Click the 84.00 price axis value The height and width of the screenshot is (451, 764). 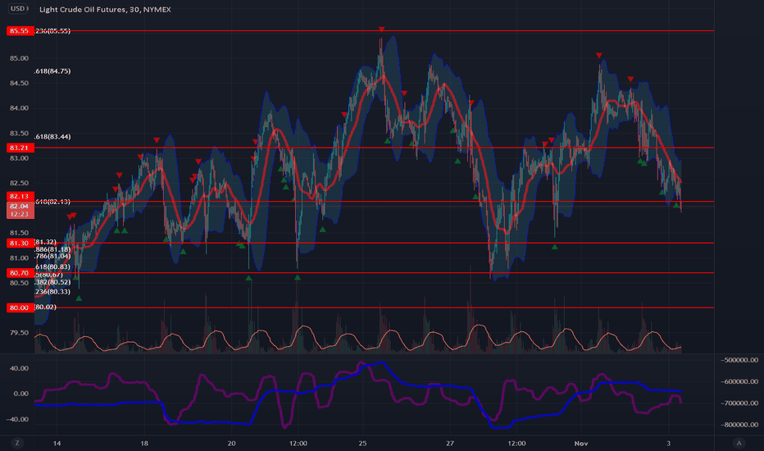point(19,107)
